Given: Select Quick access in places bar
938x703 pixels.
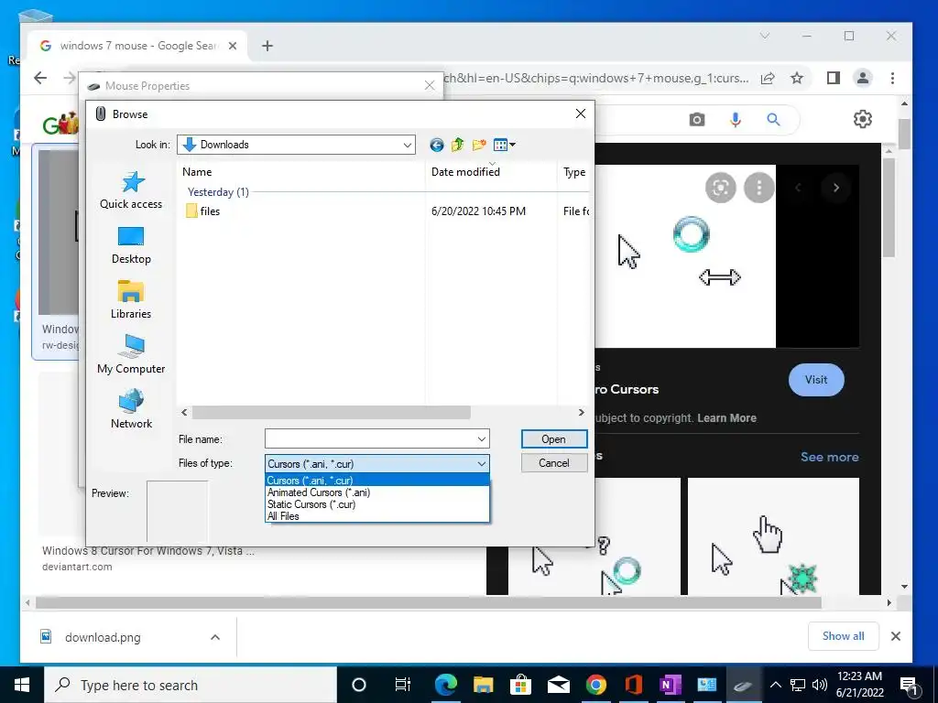Looking at the screenshot, I should pos(131,190).
